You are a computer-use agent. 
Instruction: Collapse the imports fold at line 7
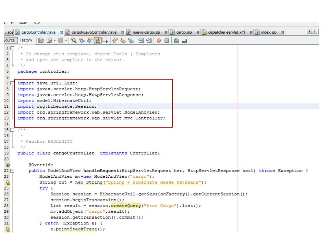[12, 83]
